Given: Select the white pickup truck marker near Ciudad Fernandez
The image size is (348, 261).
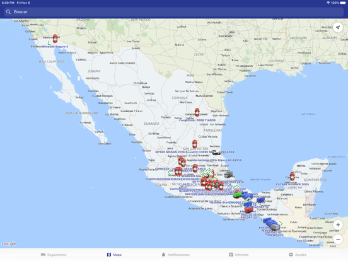Looking at the screenshot, I should click(x=216, y=153).
